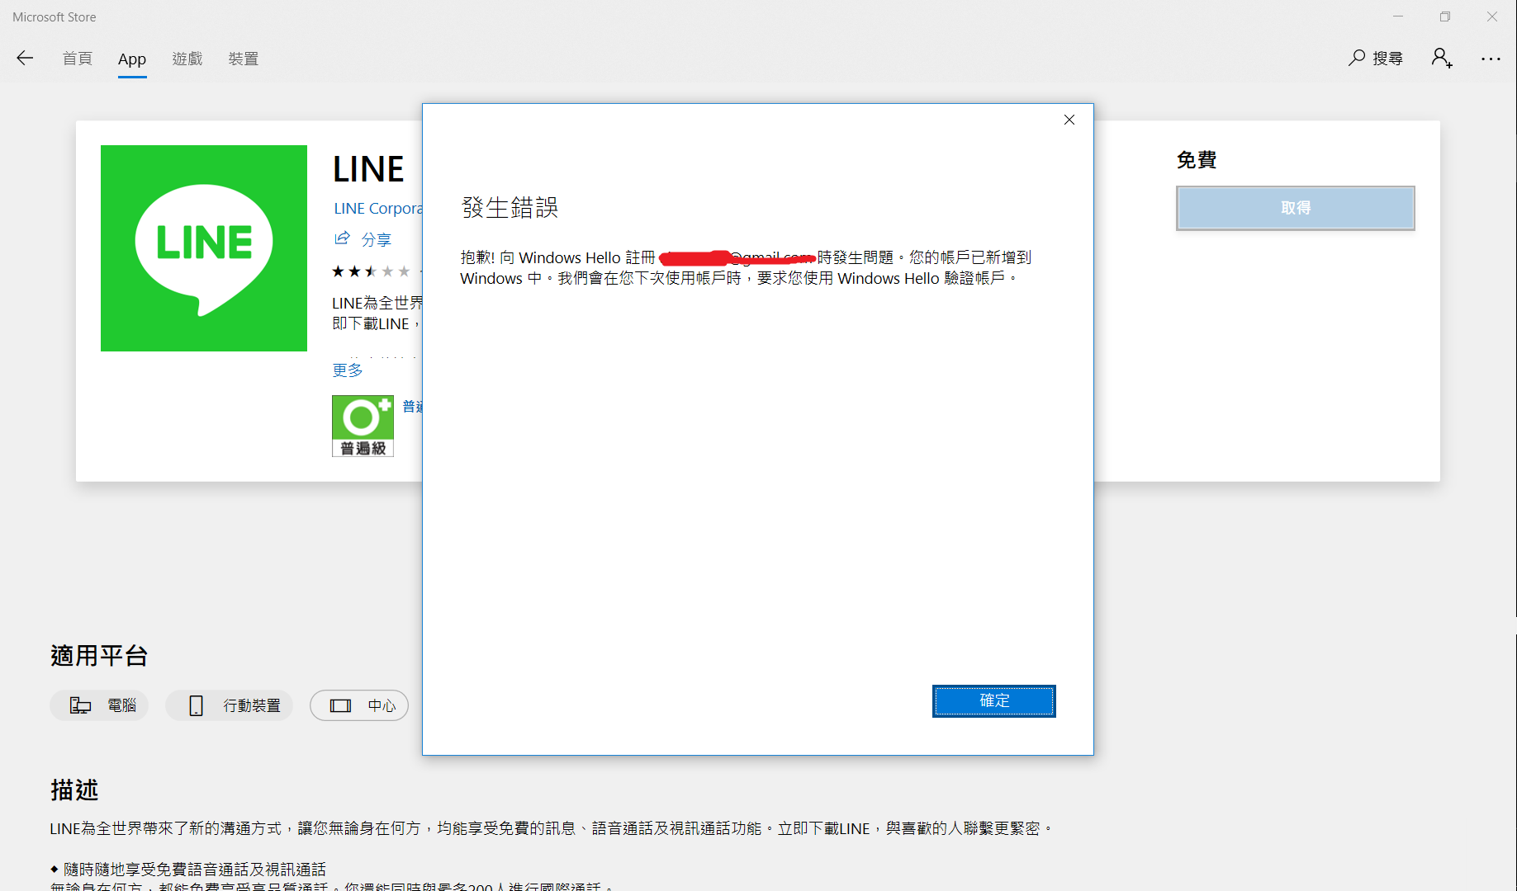Viewport: 1517px width, 891px height.
Task: Click the 分享 share icon
Action: [x=342, y=238]
